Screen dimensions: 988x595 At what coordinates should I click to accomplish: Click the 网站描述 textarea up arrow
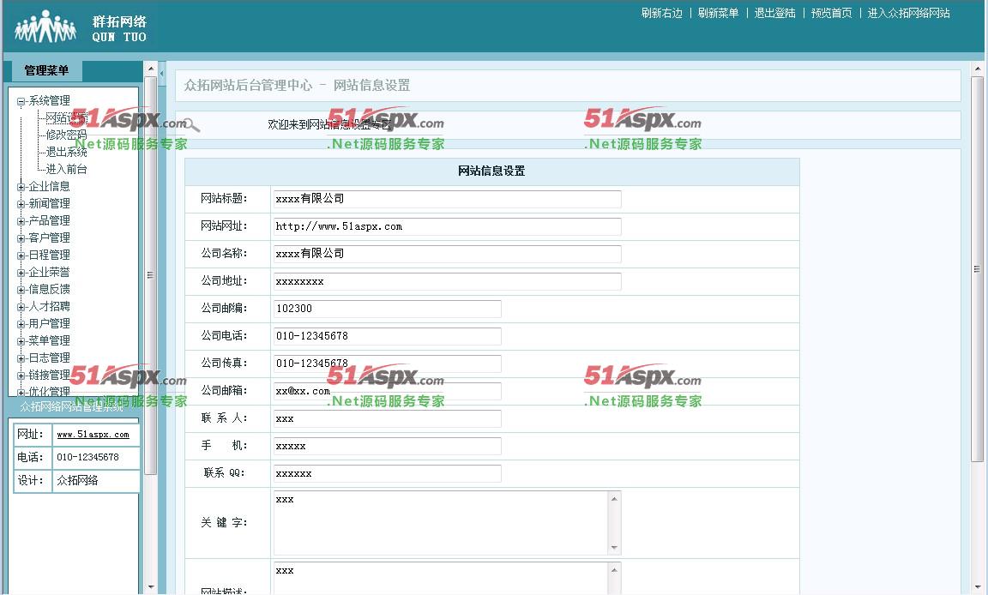click(614, 570)
